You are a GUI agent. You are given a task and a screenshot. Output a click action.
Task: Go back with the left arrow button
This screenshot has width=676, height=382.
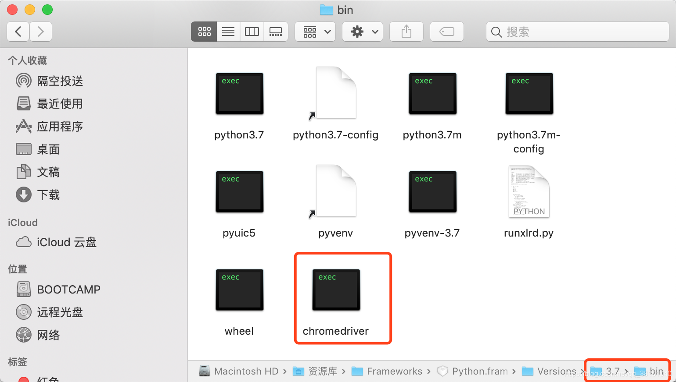[x=18, y=32]
